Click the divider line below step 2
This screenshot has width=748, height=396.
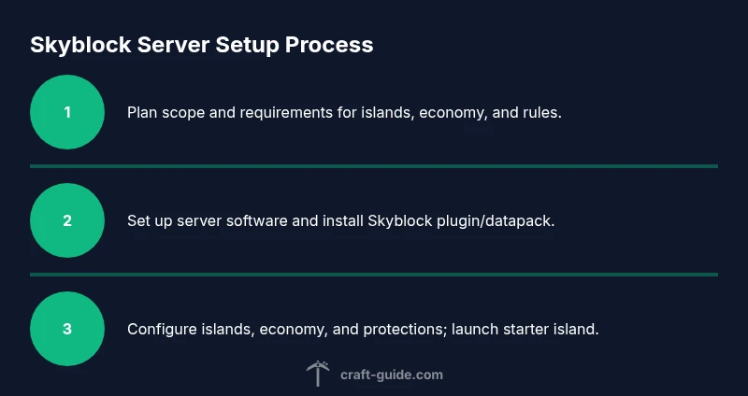click(x=374, y=275)
